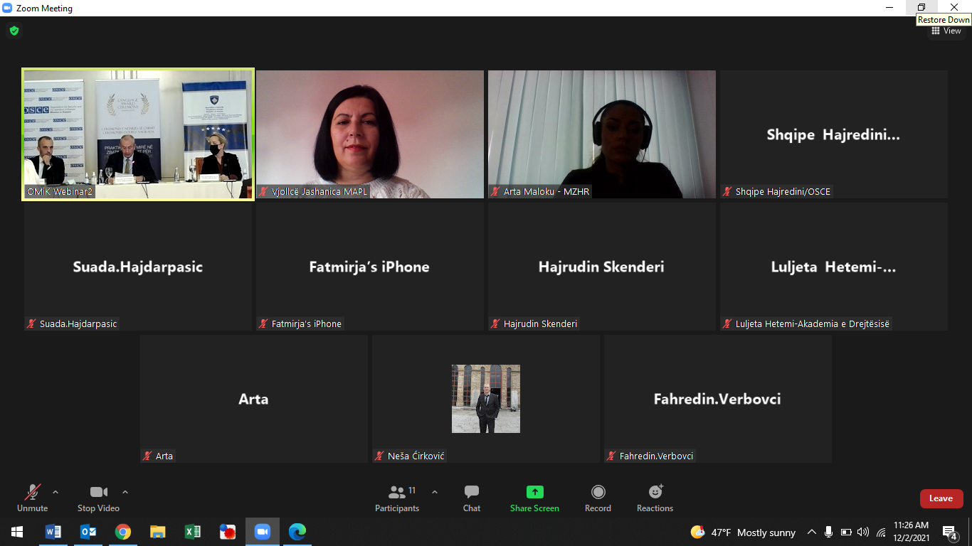Open Google Chrome from the taskbar
This screenshot has height=546, width=972.
123,532
